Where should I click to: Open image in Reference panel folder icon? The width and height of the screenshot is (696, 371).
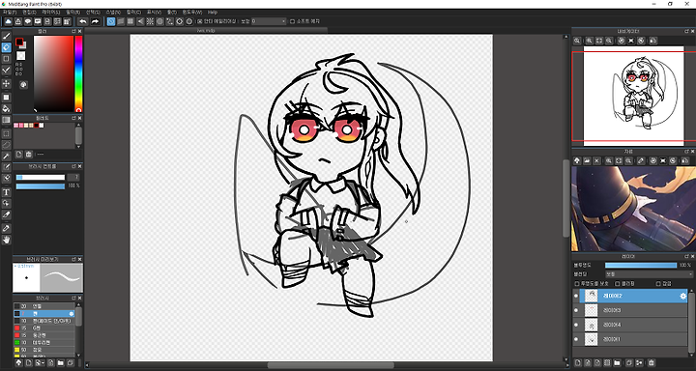[587, 160]
